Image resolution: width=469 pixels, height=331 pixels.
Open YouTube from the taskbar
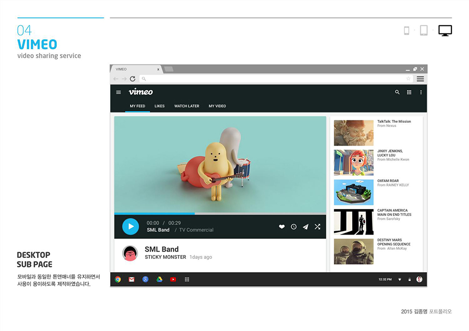[173, 279]
